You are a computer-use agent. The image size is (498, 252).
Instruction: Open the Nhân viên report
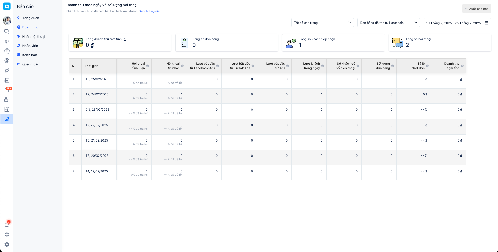[x=30, y=46]
